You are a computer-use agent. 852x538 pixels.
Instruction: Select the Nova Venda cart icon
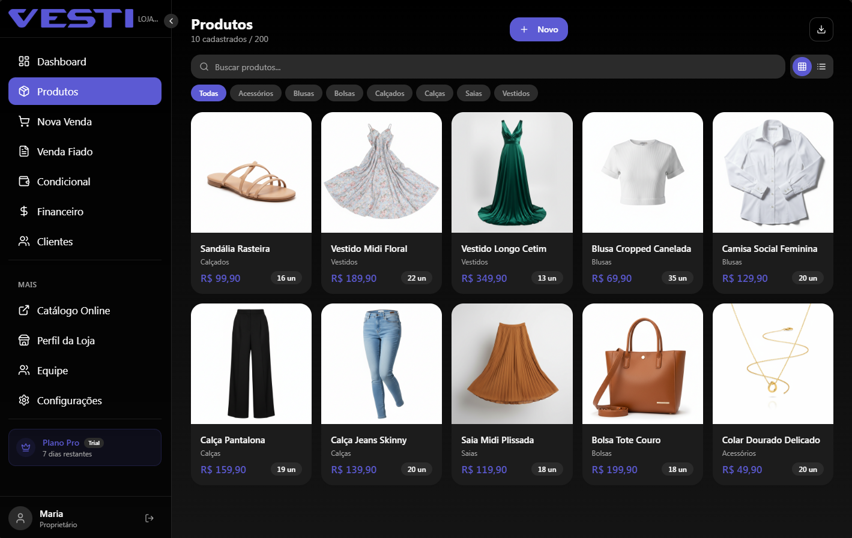click(24, 121)
